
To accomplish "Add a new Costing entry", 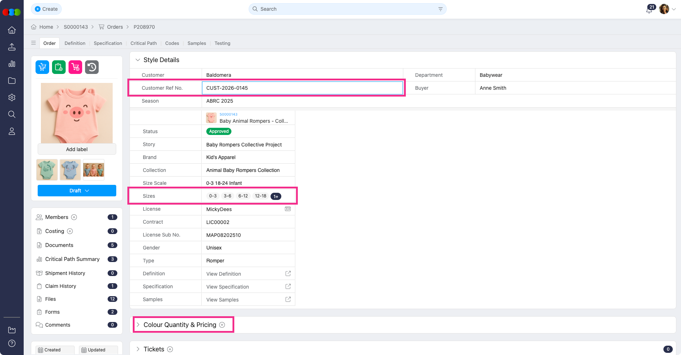I will (x=70, y=231).
